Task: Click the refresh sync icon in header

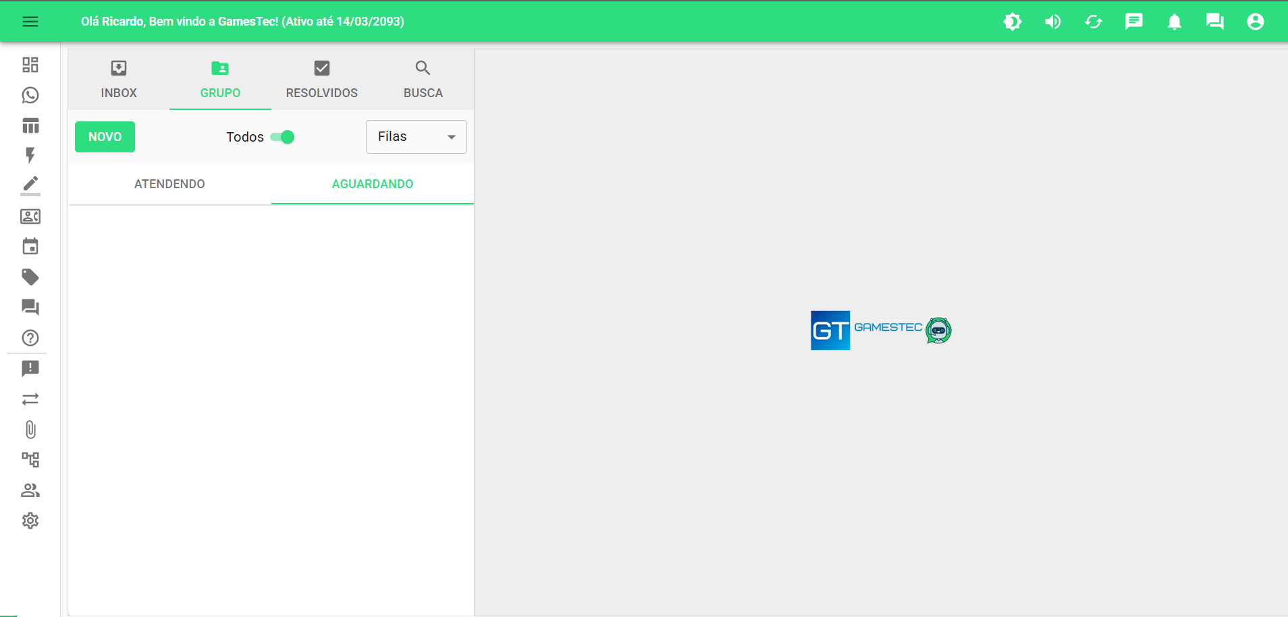Action: pos(1094,22)
